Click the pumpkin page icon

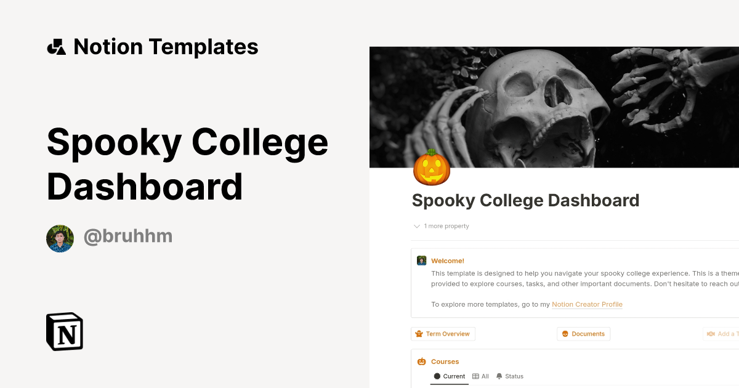pos(431,168)
